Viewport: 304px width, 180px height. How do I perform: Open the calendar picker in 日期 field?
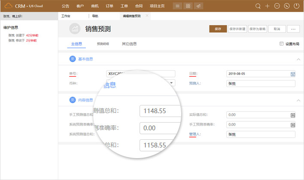pyautogui.click(x=293, y=74)
